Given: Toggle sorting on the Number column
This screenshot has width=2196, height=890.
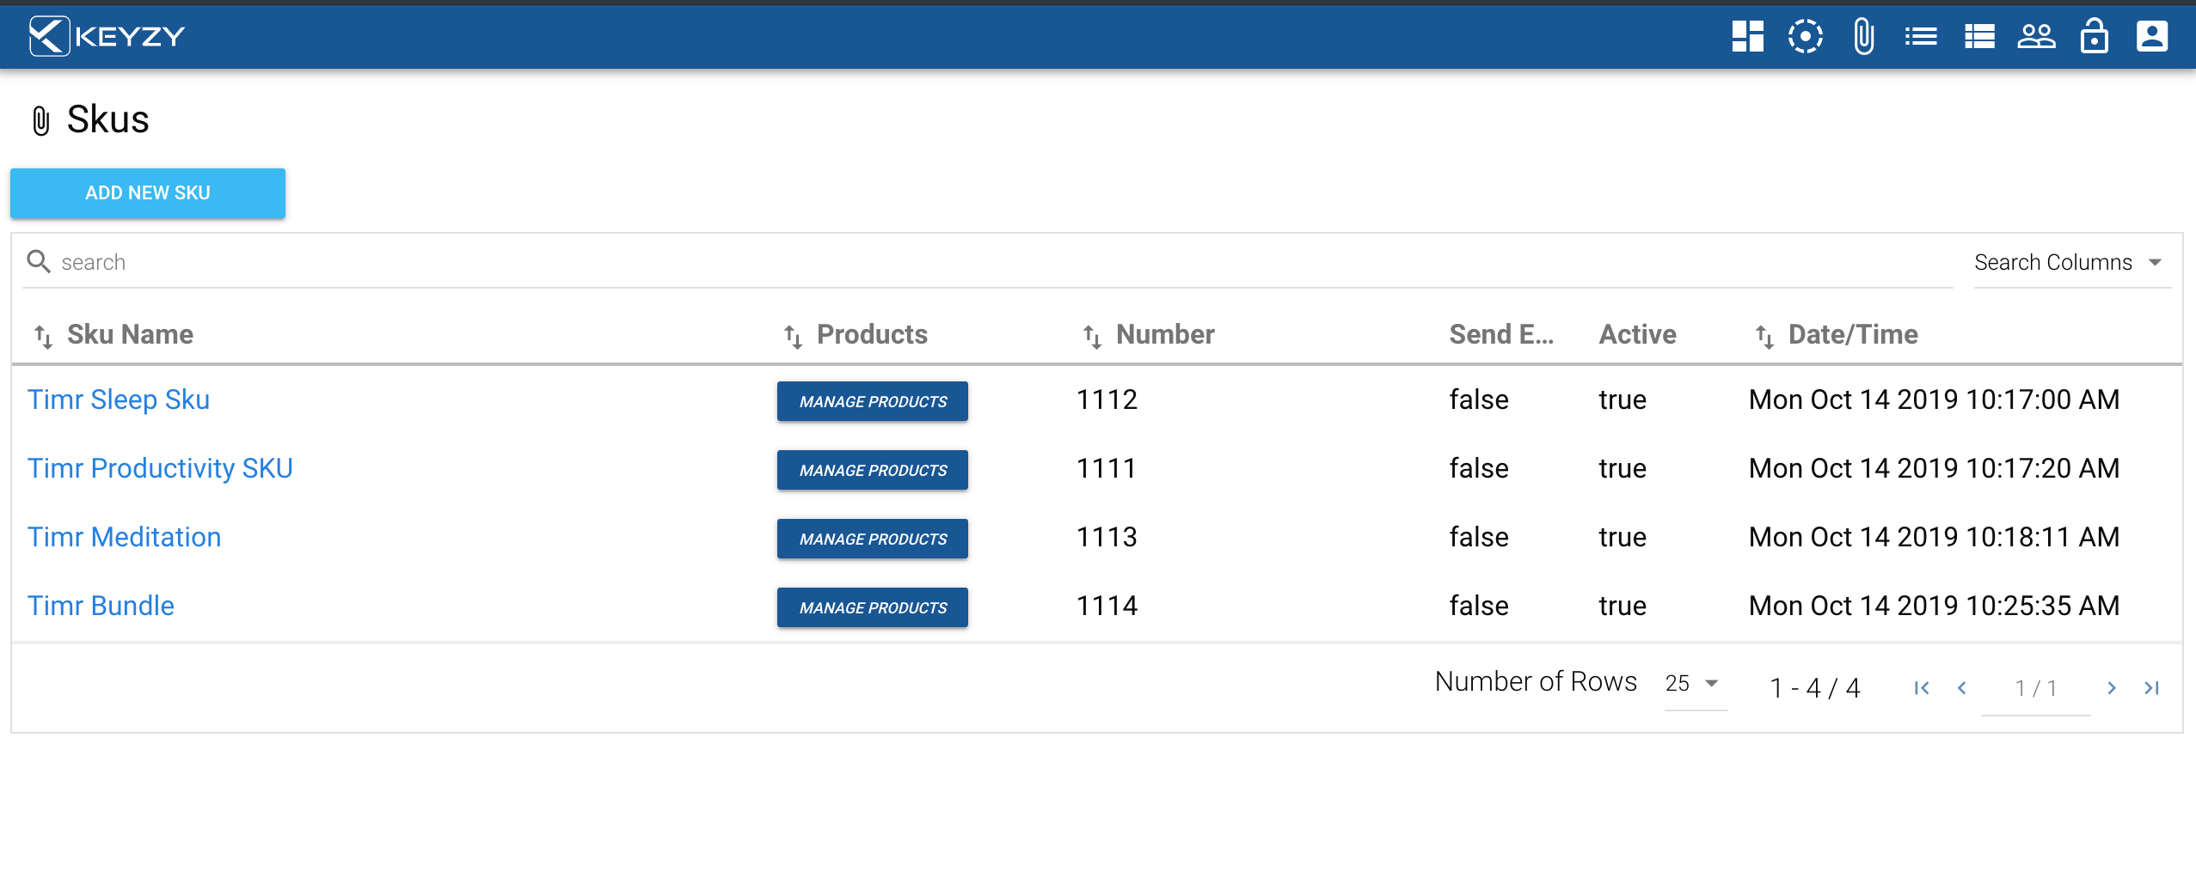Looking at the screenshot, I should [x=1091, y=335].
